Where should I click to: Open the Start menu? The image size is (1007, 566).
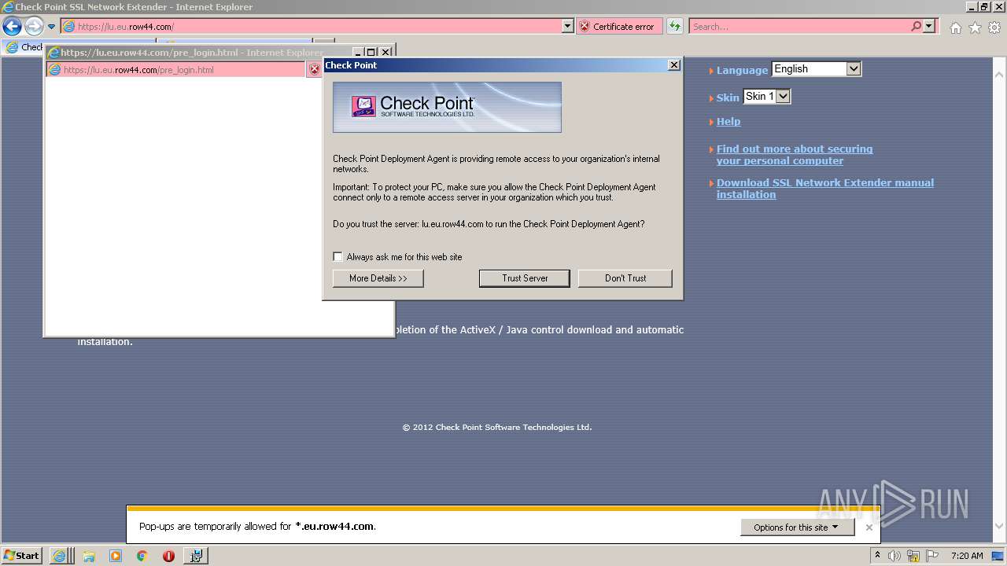click(22, 555)
